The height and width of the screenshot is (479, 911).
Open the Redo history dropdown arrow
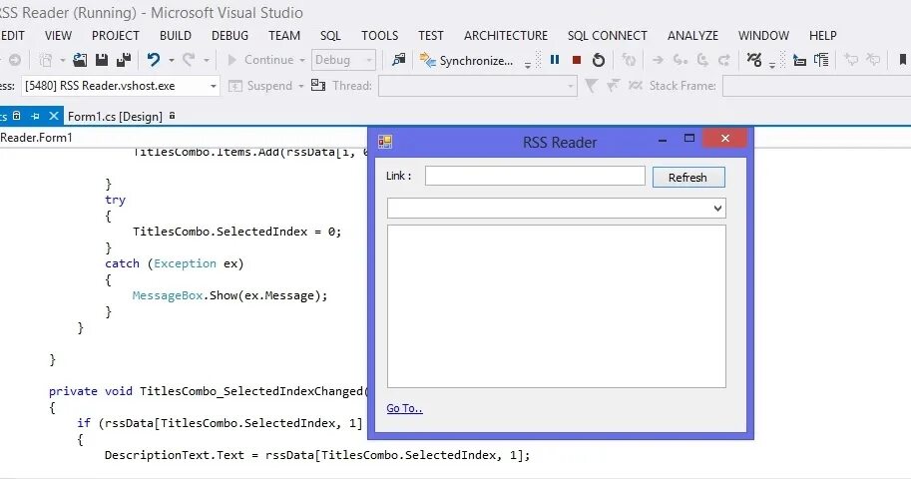(x=207, y=61)
